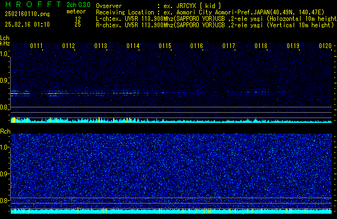Click the Lch 0.9 kHz axis label
337x219 pixels.
click(4, 81)
